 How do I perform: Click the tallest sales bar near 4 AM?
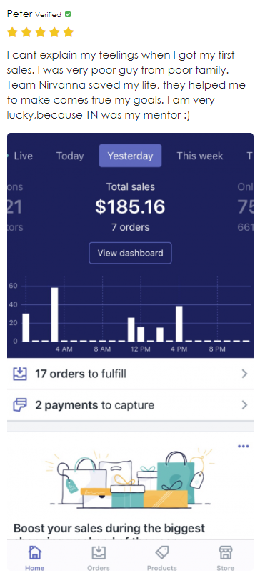pos(54,314)
